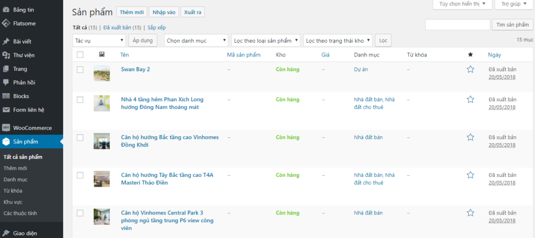Screen dimensions: 535x238
Task: Click the Thêm mới button beside the title
Action: tap(132, 13)
